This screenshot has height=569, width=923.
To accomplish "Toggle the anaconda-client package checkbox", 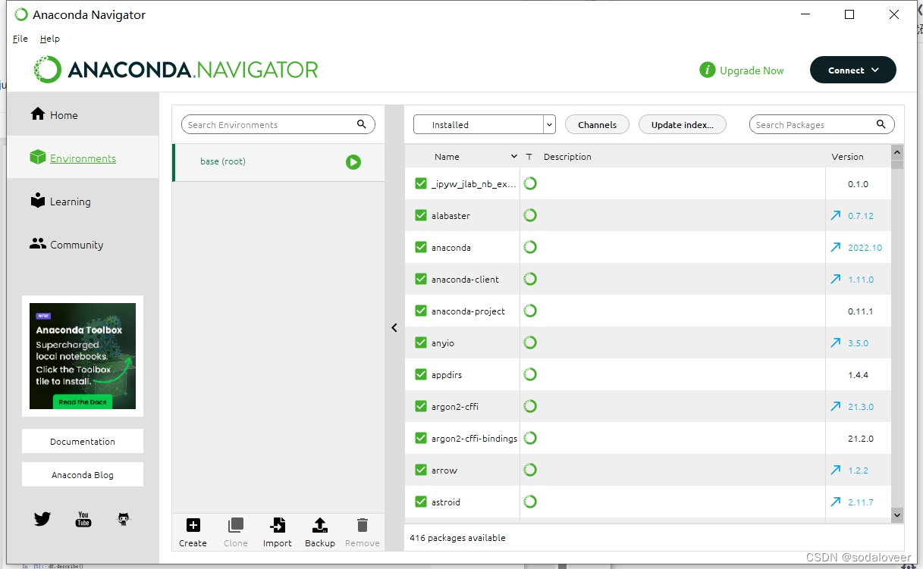I will tap(421, 279).
